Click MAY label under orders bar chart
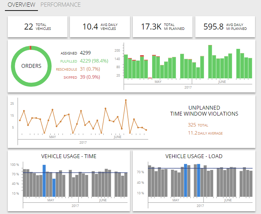This screenshot has height=214, width=261. (x=158, y=82)
